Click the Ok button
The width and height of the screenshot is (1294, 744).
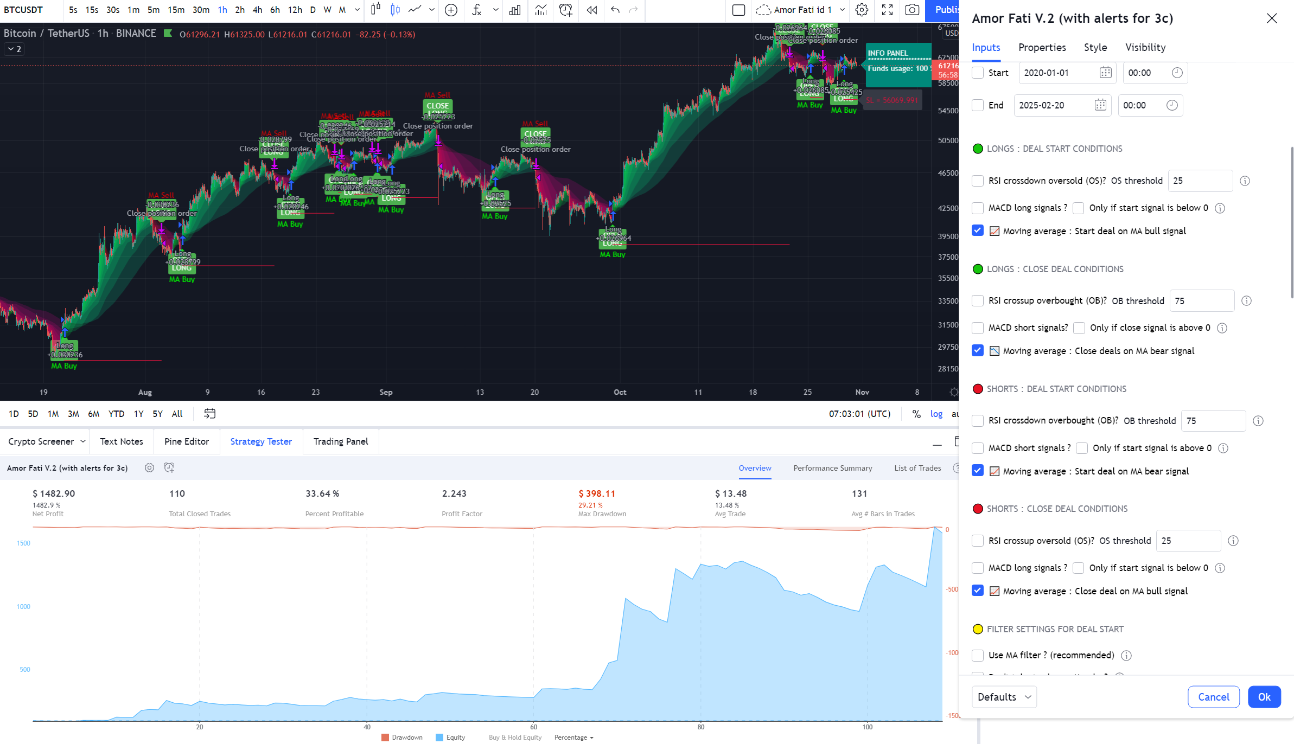[x=1264, y=697]
